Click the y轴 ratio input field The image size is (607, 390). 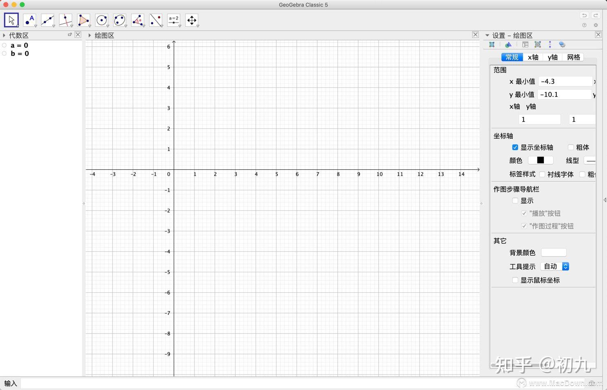582,119
